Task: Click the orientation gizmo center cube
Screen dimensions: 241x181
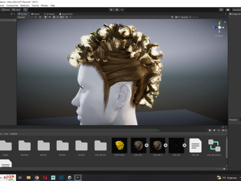Action: [x=219, y=27]
